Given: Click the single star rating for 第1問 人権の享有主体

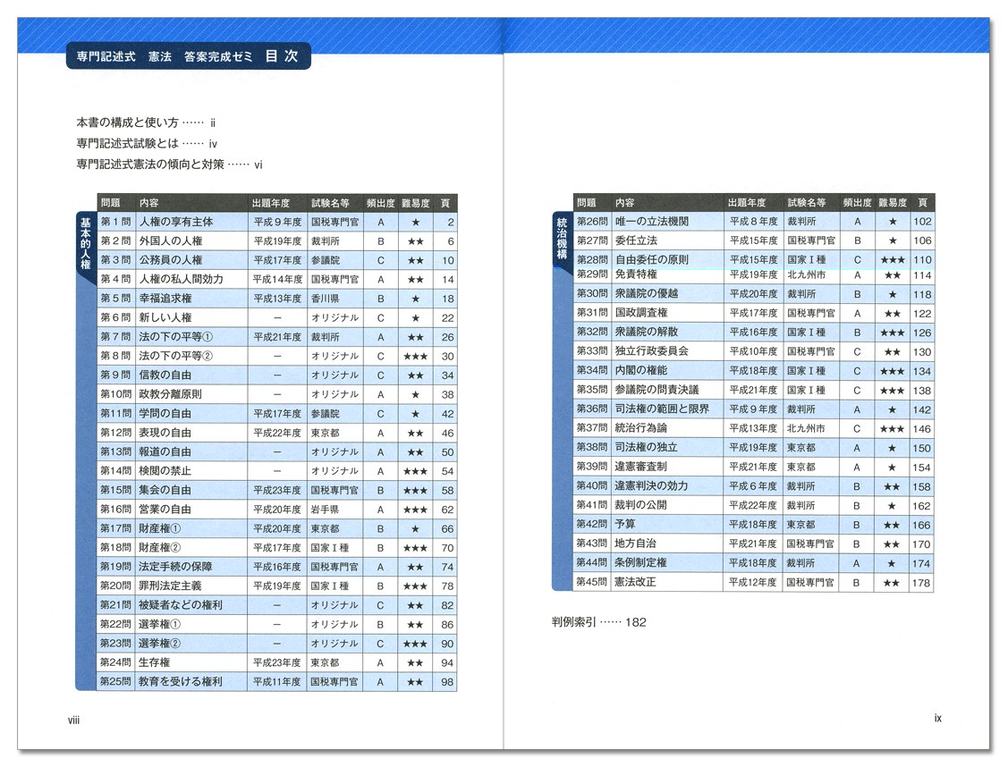Looking at the screenshot, I should pos(415,223).
